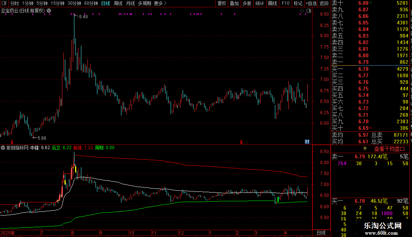The height and width of the screenshot is (237, 412).
Task: Click the 卖均 6.97 average value
Action: tap(364, 135)
